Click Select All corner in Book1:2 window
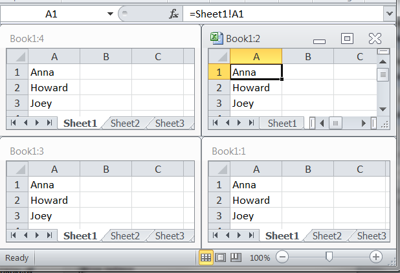Viewport: 400px width, 273px height. coord(219,57)
